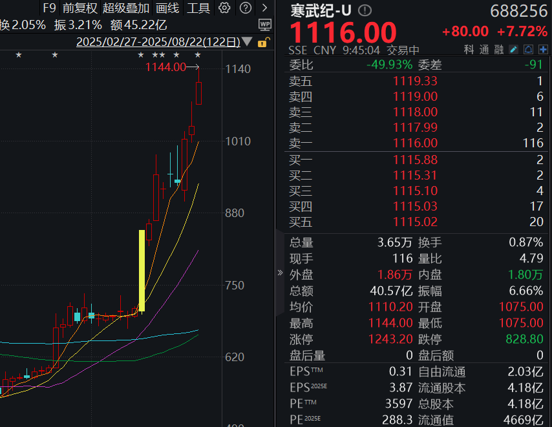Select the 卖四 price 1119.00
The image size is (552, 427).
tap(415, 97)
